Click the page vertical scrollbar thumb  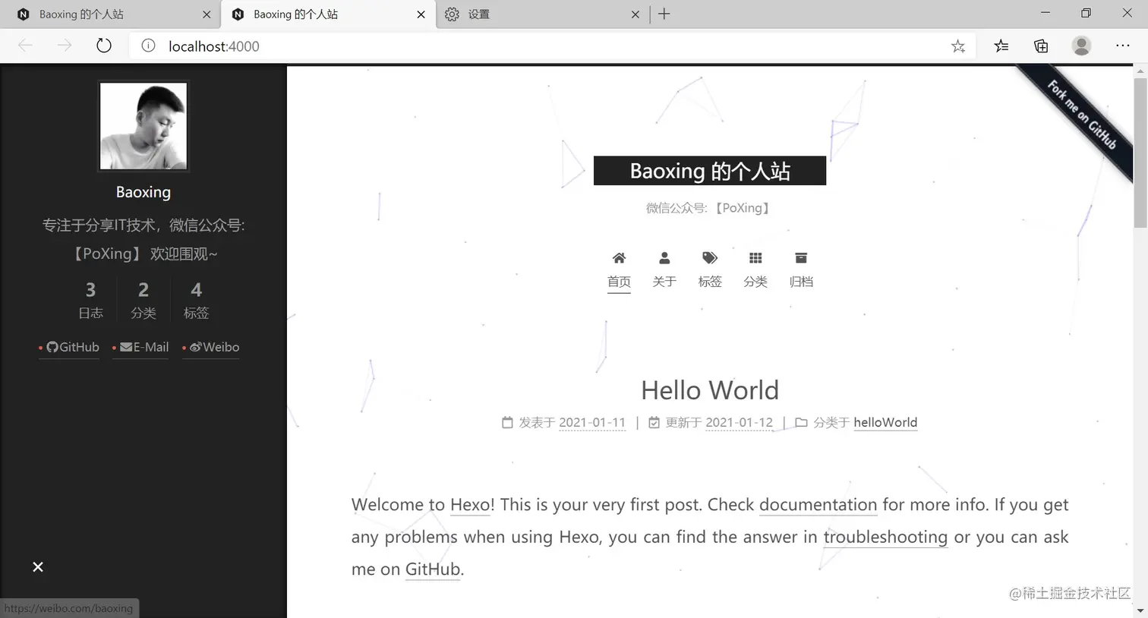pyautogui.click(x=1140, y=152)
